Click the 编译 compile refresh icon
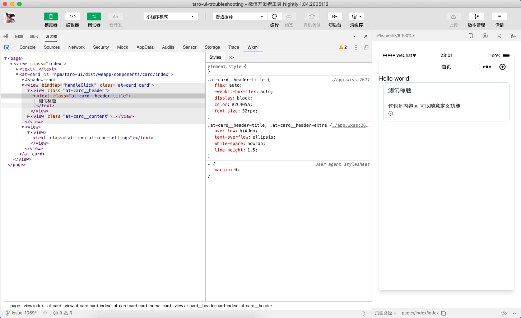The image size is (521, 318). click(x=275, y=16)
